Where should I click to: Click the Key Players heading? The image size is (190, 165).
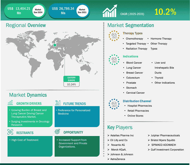[x=120, y=127]
